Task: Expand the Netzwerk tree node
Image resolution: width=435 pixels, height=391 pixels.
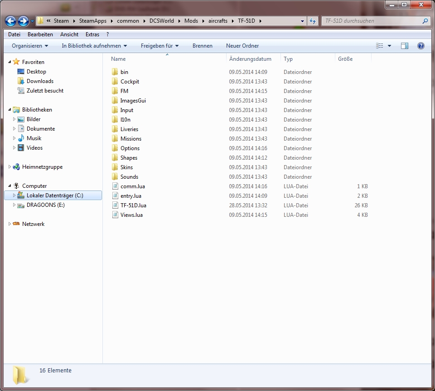Action: [x=10, y=224]
